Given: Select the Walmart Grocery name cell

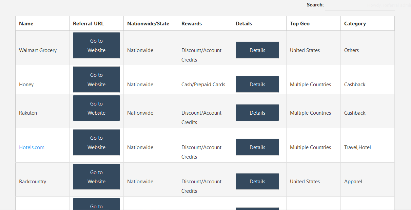Looking at the screenshot, I should [x=42, y=48].
